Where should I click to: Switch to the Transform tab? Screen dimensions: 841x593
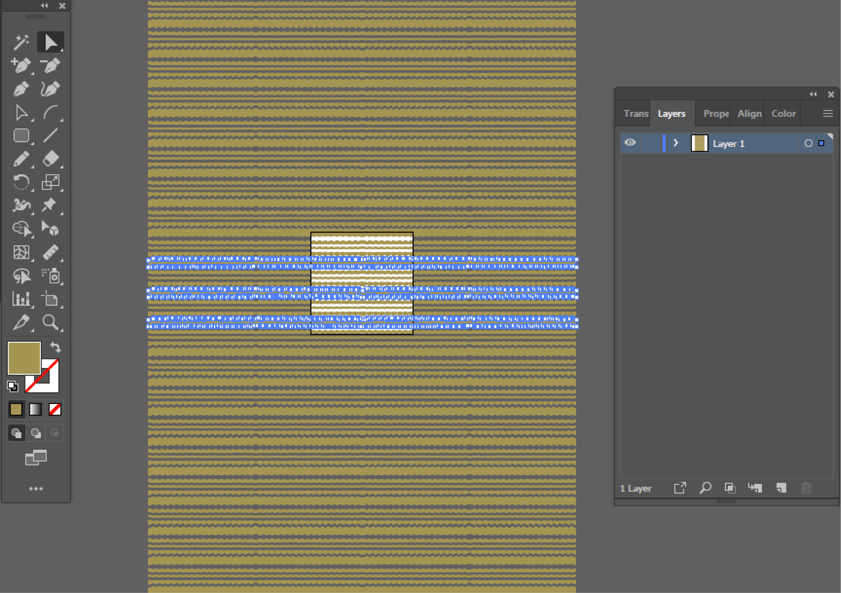coord(636,113)
